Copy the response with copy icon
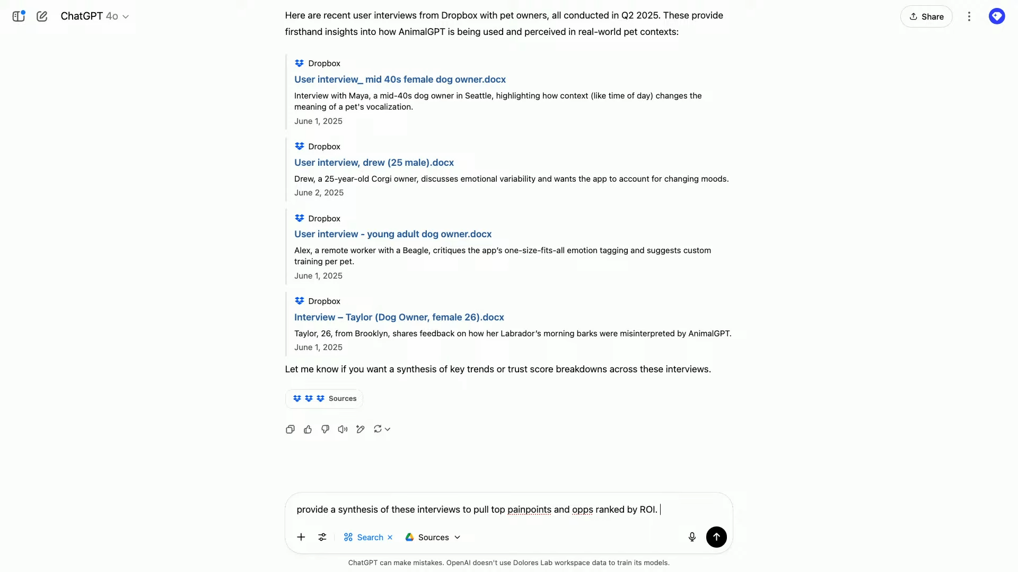The height and width of the screenshot is (572, 1018). click(290, 430)
